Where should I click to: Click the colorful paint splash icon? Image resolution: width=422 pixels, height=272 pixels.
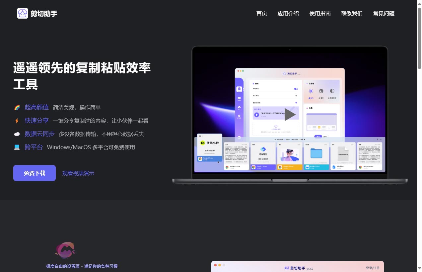pyautogui.click(x=65, y=250)
